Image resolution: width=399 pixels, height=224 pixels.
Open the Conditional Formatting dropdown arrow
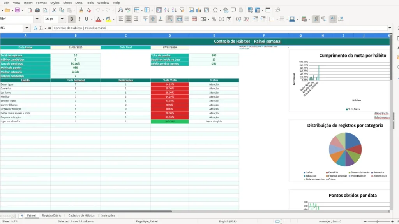tap(309, 19)
